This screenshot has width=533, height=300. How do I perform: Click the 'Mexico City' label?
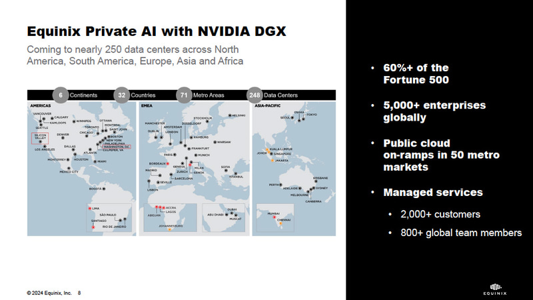pos(69,172)
